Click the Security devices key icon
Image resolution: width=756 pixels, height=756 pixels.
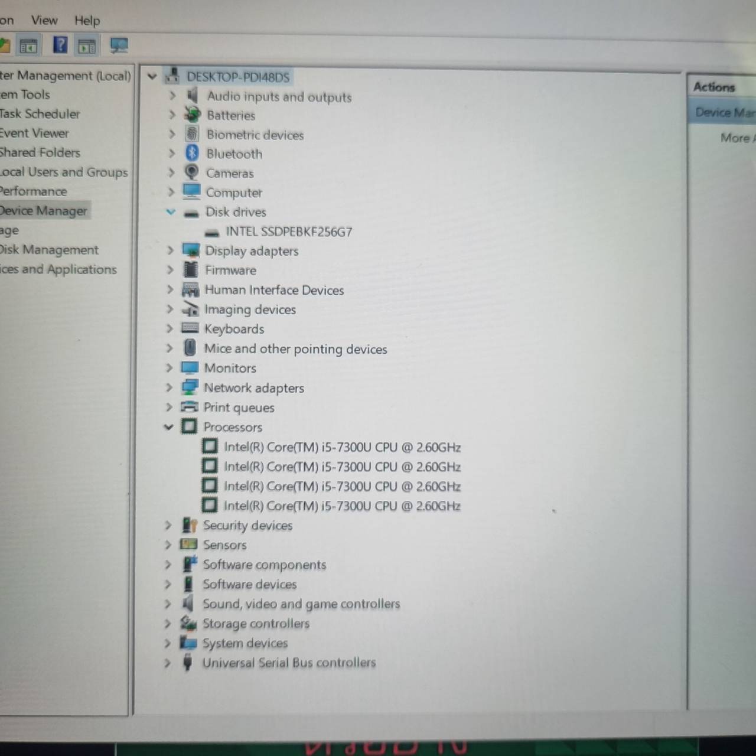[x=189, y=525]
